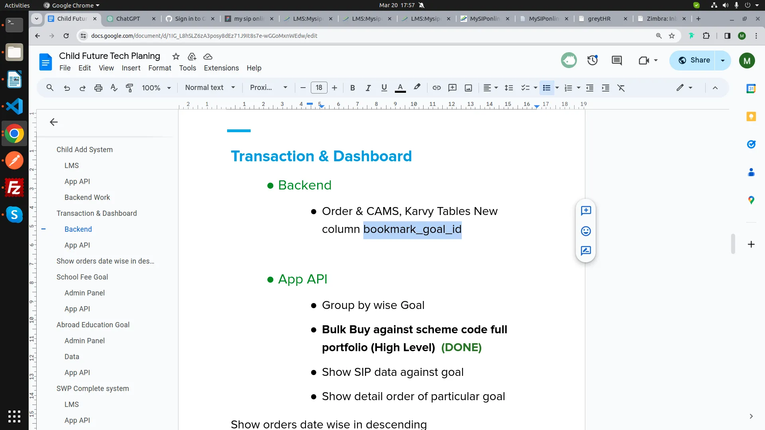The image size is (765, 430).
Task: Open Google Keep side panel icon
Action: click(x=751, y=116)
